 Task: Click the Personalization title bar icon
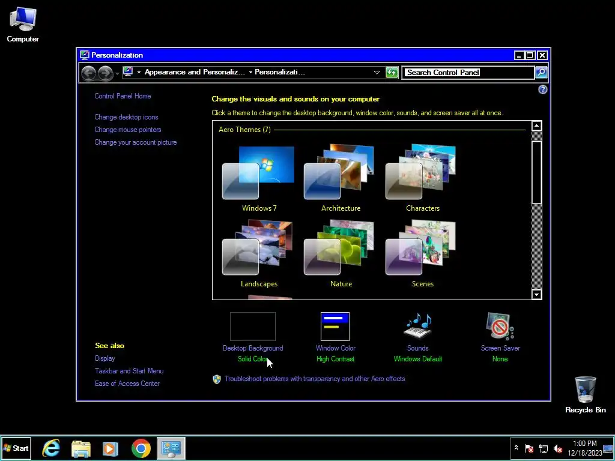click(84, 55)
